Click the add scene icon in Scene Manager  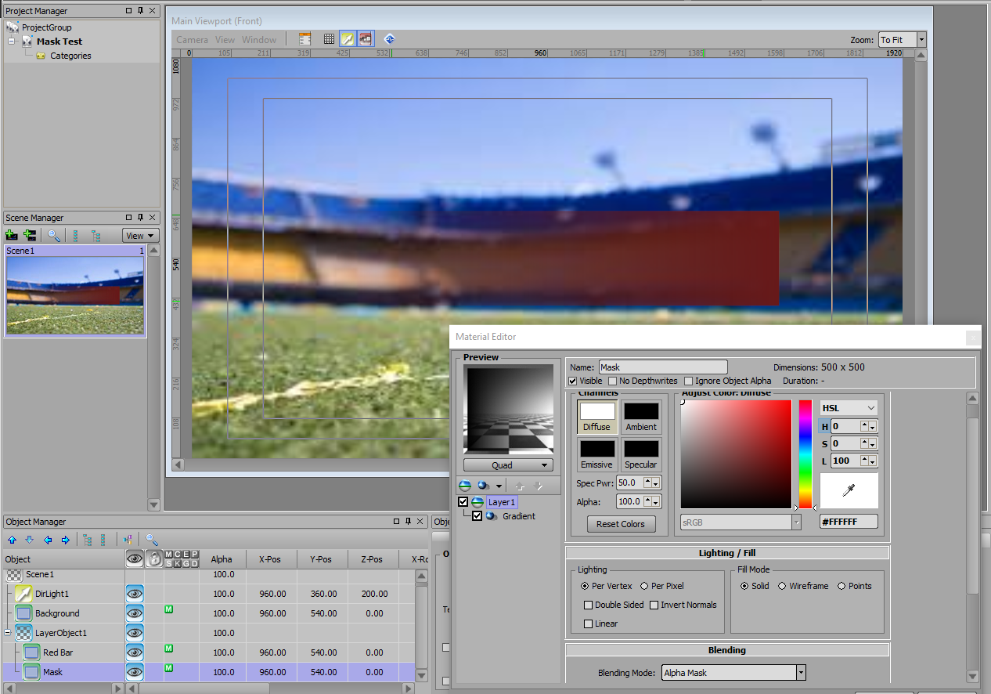[12, 235]
